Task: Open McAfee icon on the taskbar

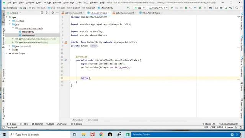Action: tap(92, 135)
